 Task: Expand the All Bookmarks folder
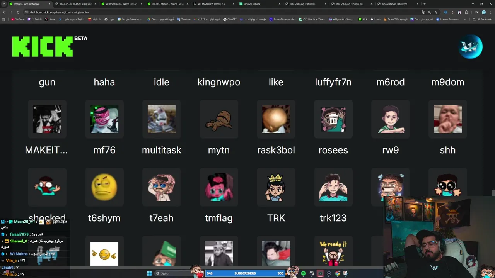point(482,19)
